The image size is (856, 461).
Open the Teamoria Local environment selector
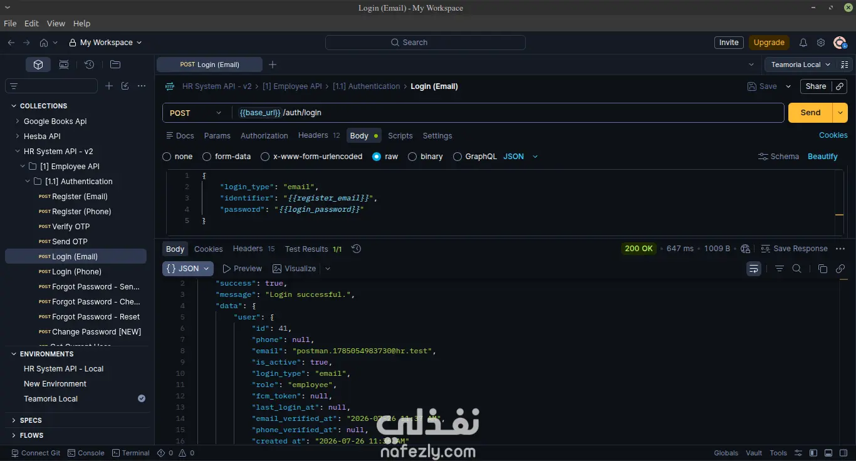click(x=800, y=65)
